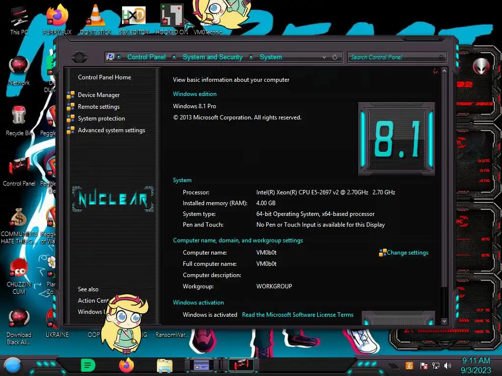Open Control Panel Home
The image size is (502, 376).
click(104, 77)
